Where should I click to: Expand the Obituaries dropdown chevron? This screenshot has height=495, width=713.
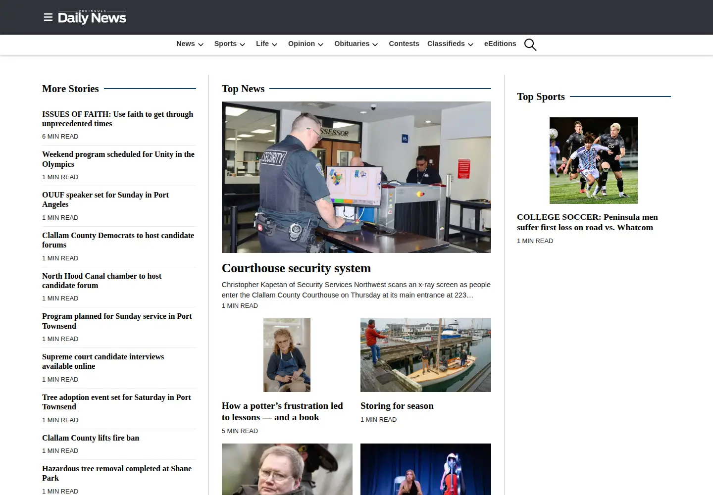tap(375, 45)
